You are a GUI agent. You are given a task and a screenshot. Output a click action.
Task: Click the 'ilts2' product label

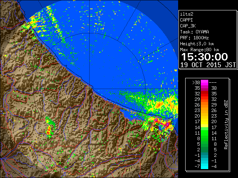tap(187, 14)
